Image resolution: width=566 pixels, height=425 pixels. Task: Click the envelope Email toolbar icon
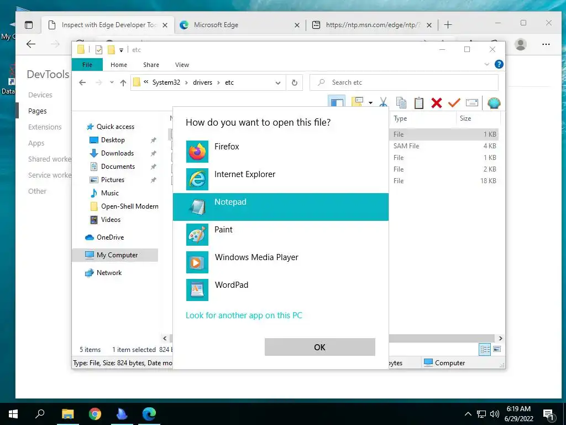tap(472, 102)
